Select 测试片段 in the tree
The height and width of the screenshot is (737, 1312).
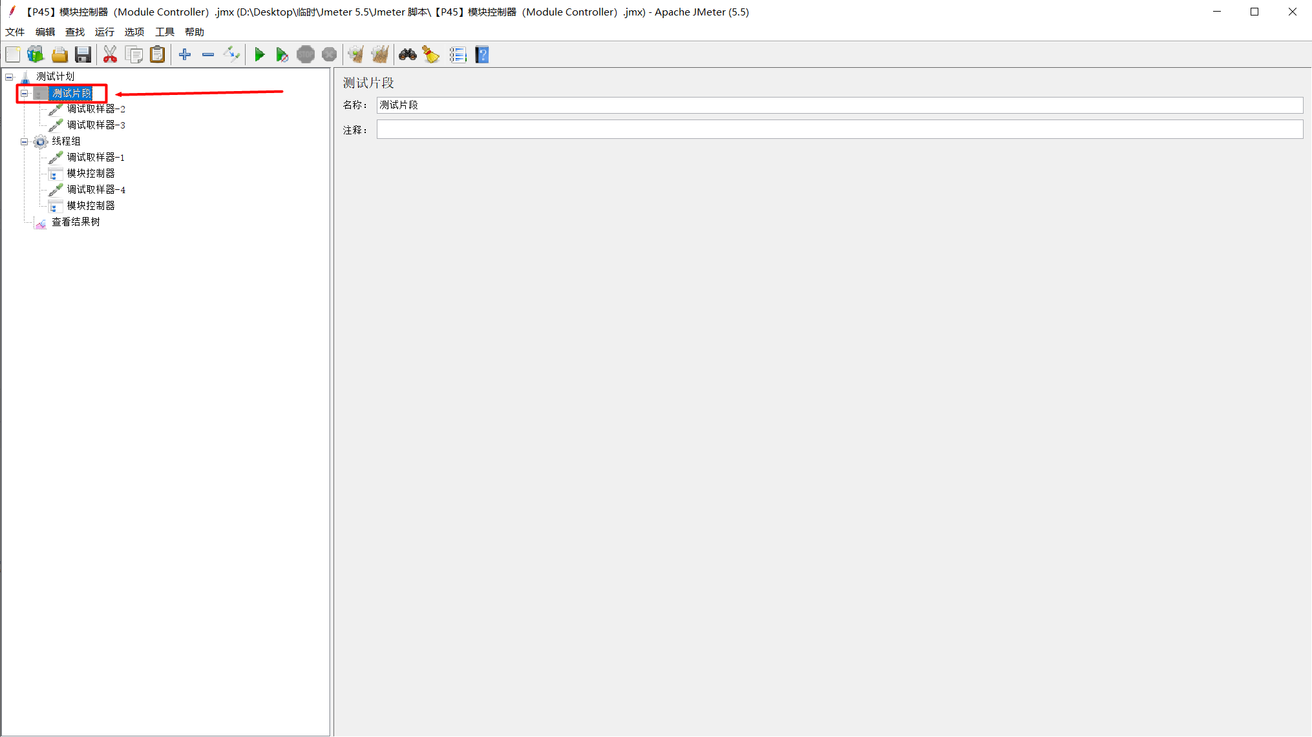[x=71, y=93]
